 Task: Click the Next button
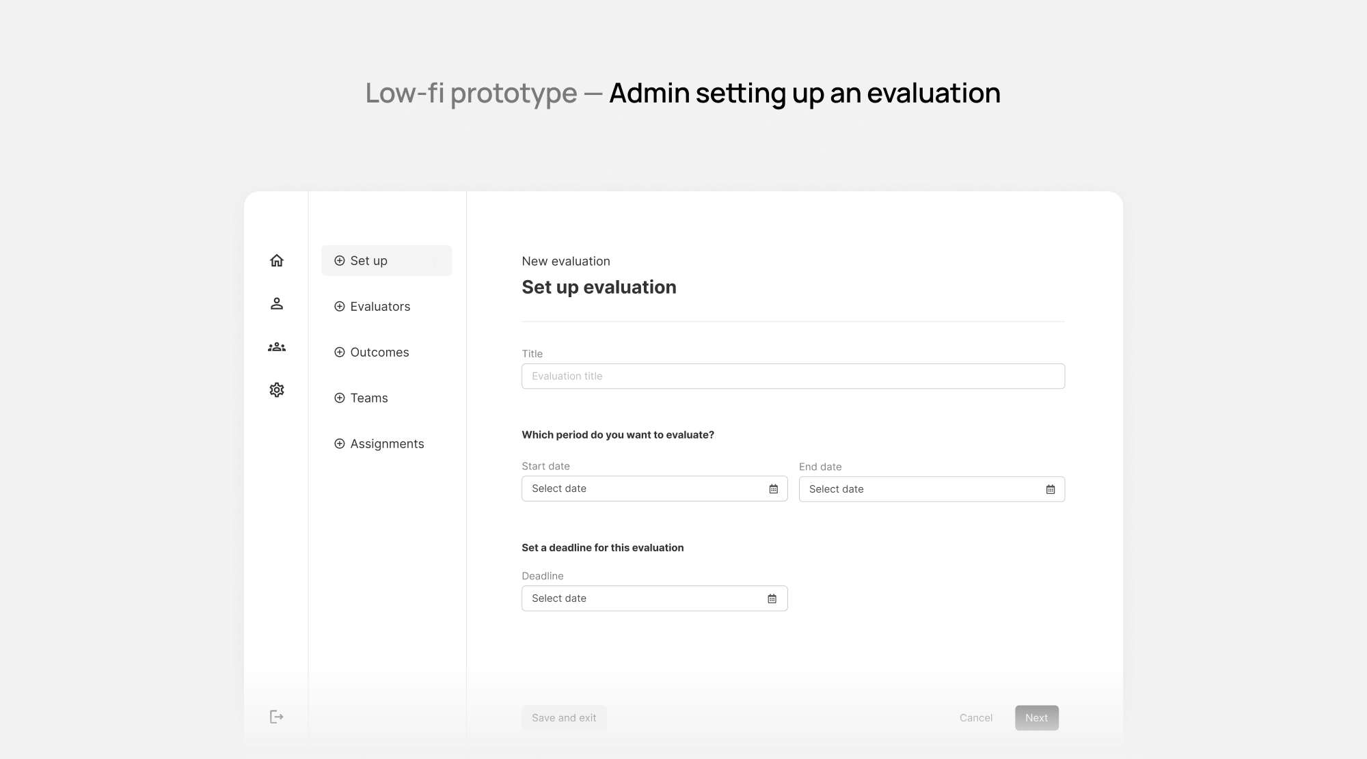coord(1036,718)
